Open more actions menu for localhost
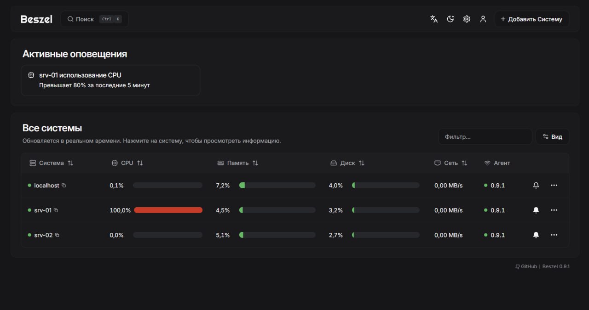The image size is (589, 310). (554, 186)
